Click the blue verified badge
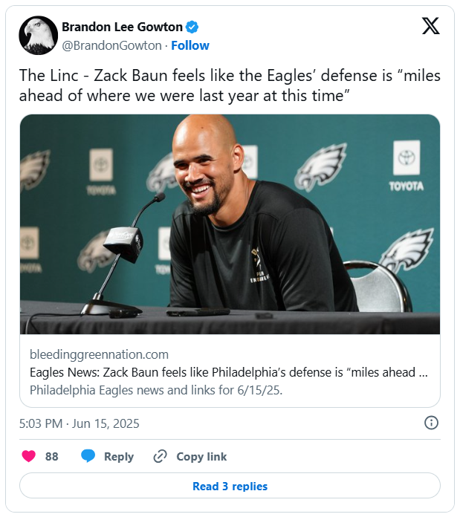 point(192,27)
